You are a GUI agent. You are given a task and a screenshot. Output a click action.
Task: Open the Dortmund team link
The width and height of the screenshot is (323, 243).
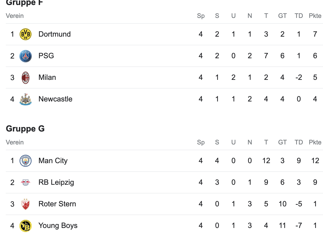55,34
